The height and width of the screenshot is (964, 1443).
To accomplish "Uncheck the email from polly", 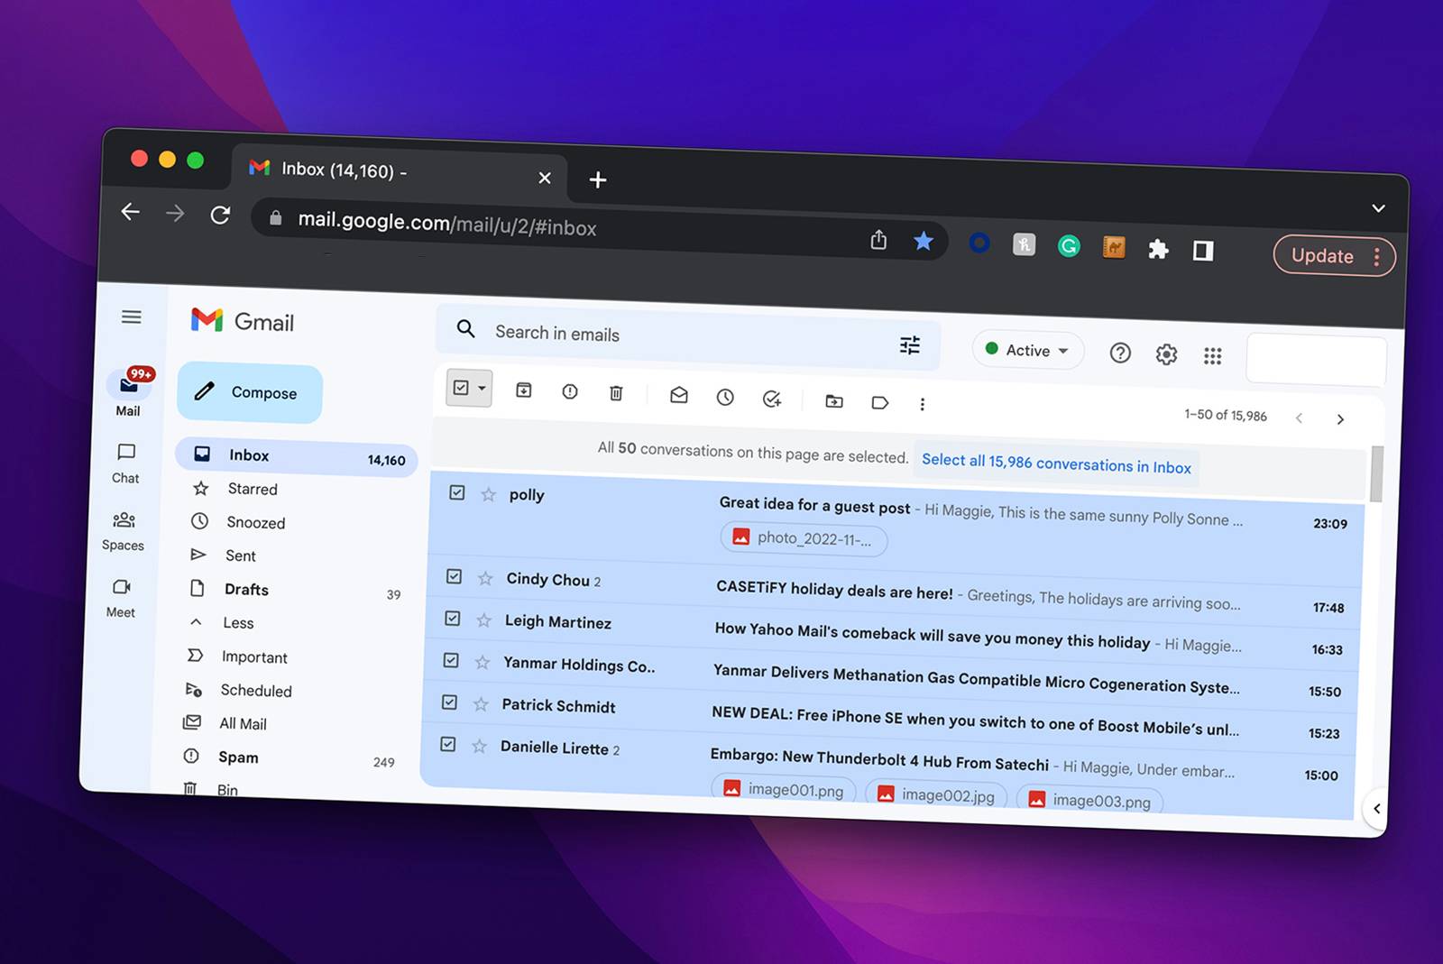I will pyautogui.click(x=457, y=492).
